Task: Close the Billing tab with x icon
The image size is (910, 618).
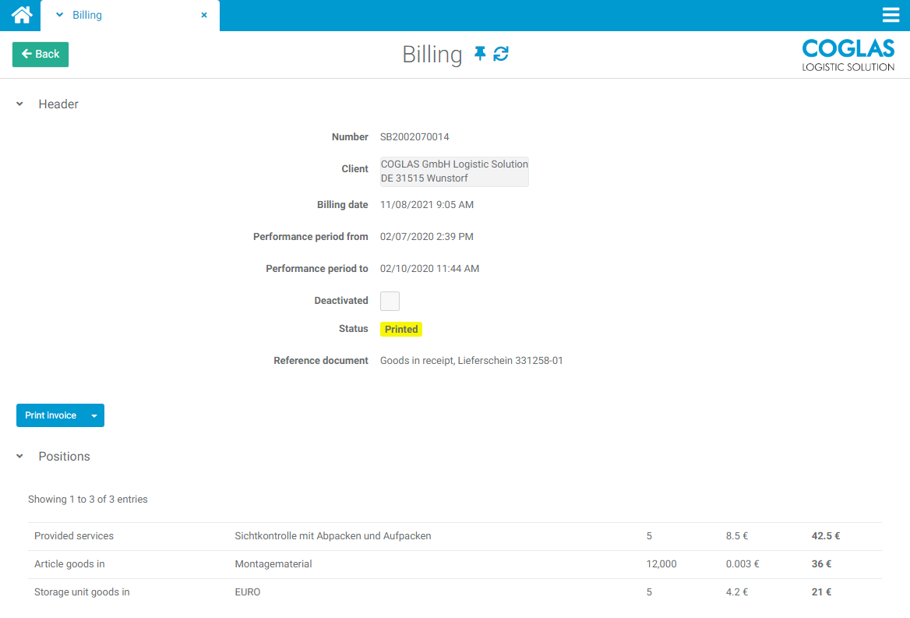Action: click(x=204, y=15)
